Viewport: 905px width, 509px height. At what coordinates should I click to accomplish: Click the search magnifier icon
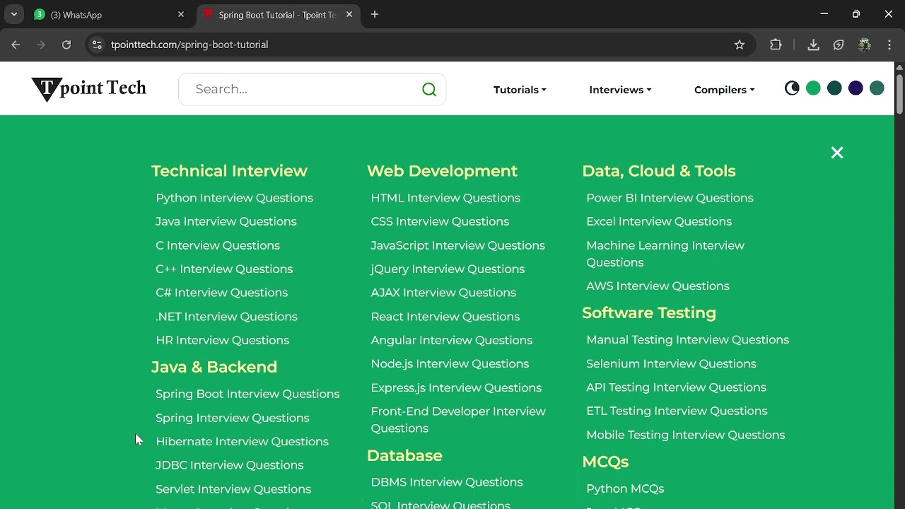[429, 89]
